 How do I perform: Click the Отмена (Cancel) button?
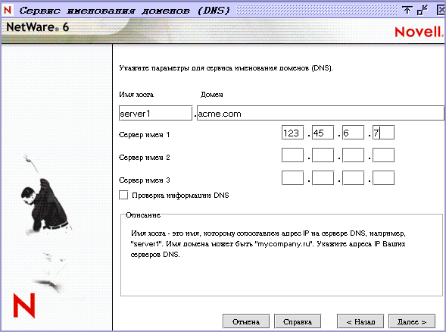[246, 321]
